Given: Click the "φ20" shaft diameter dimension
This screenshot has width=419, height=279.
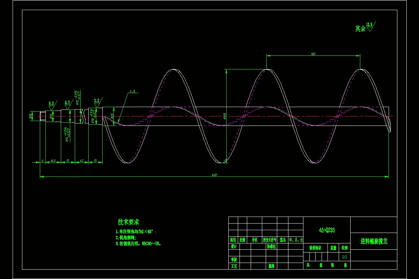Looking at the screenshot, I should 112,116.
